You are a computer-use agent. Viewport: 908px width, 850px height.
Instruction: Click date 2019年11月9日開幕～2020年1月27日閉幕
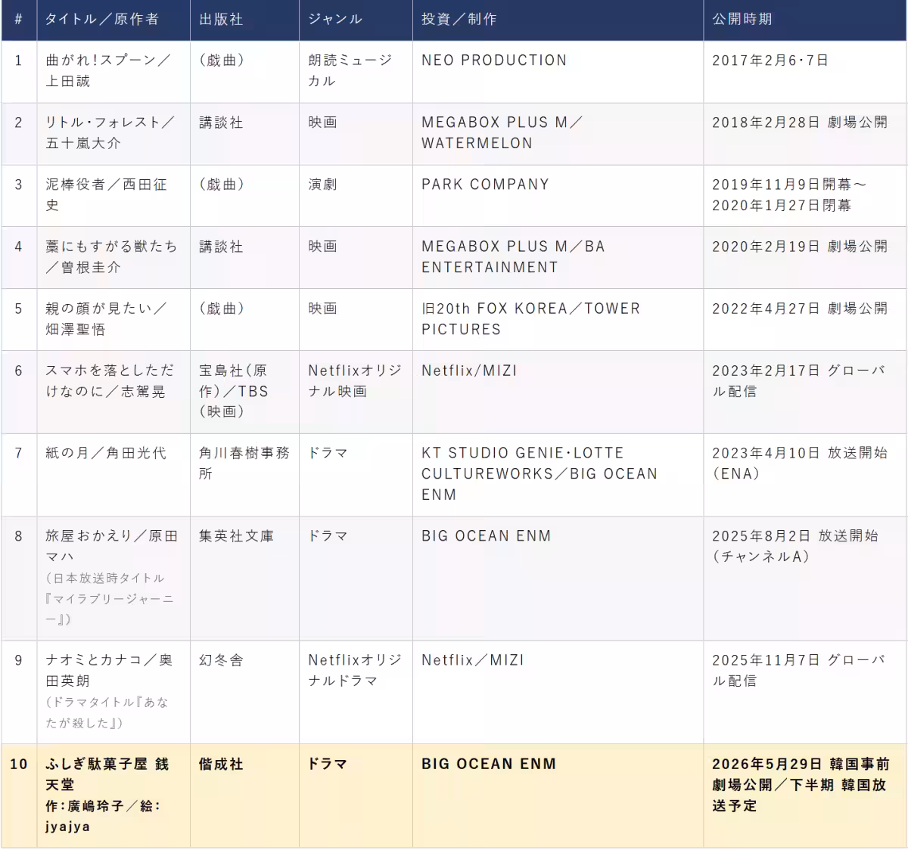pyautogui.click(x=789, y=194)
